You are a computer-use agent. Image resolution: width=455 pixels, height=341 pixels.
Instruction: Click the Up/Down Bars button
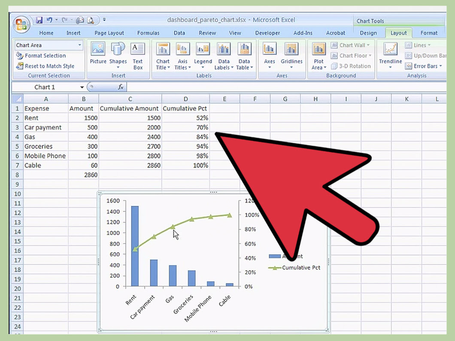[425, 56]
